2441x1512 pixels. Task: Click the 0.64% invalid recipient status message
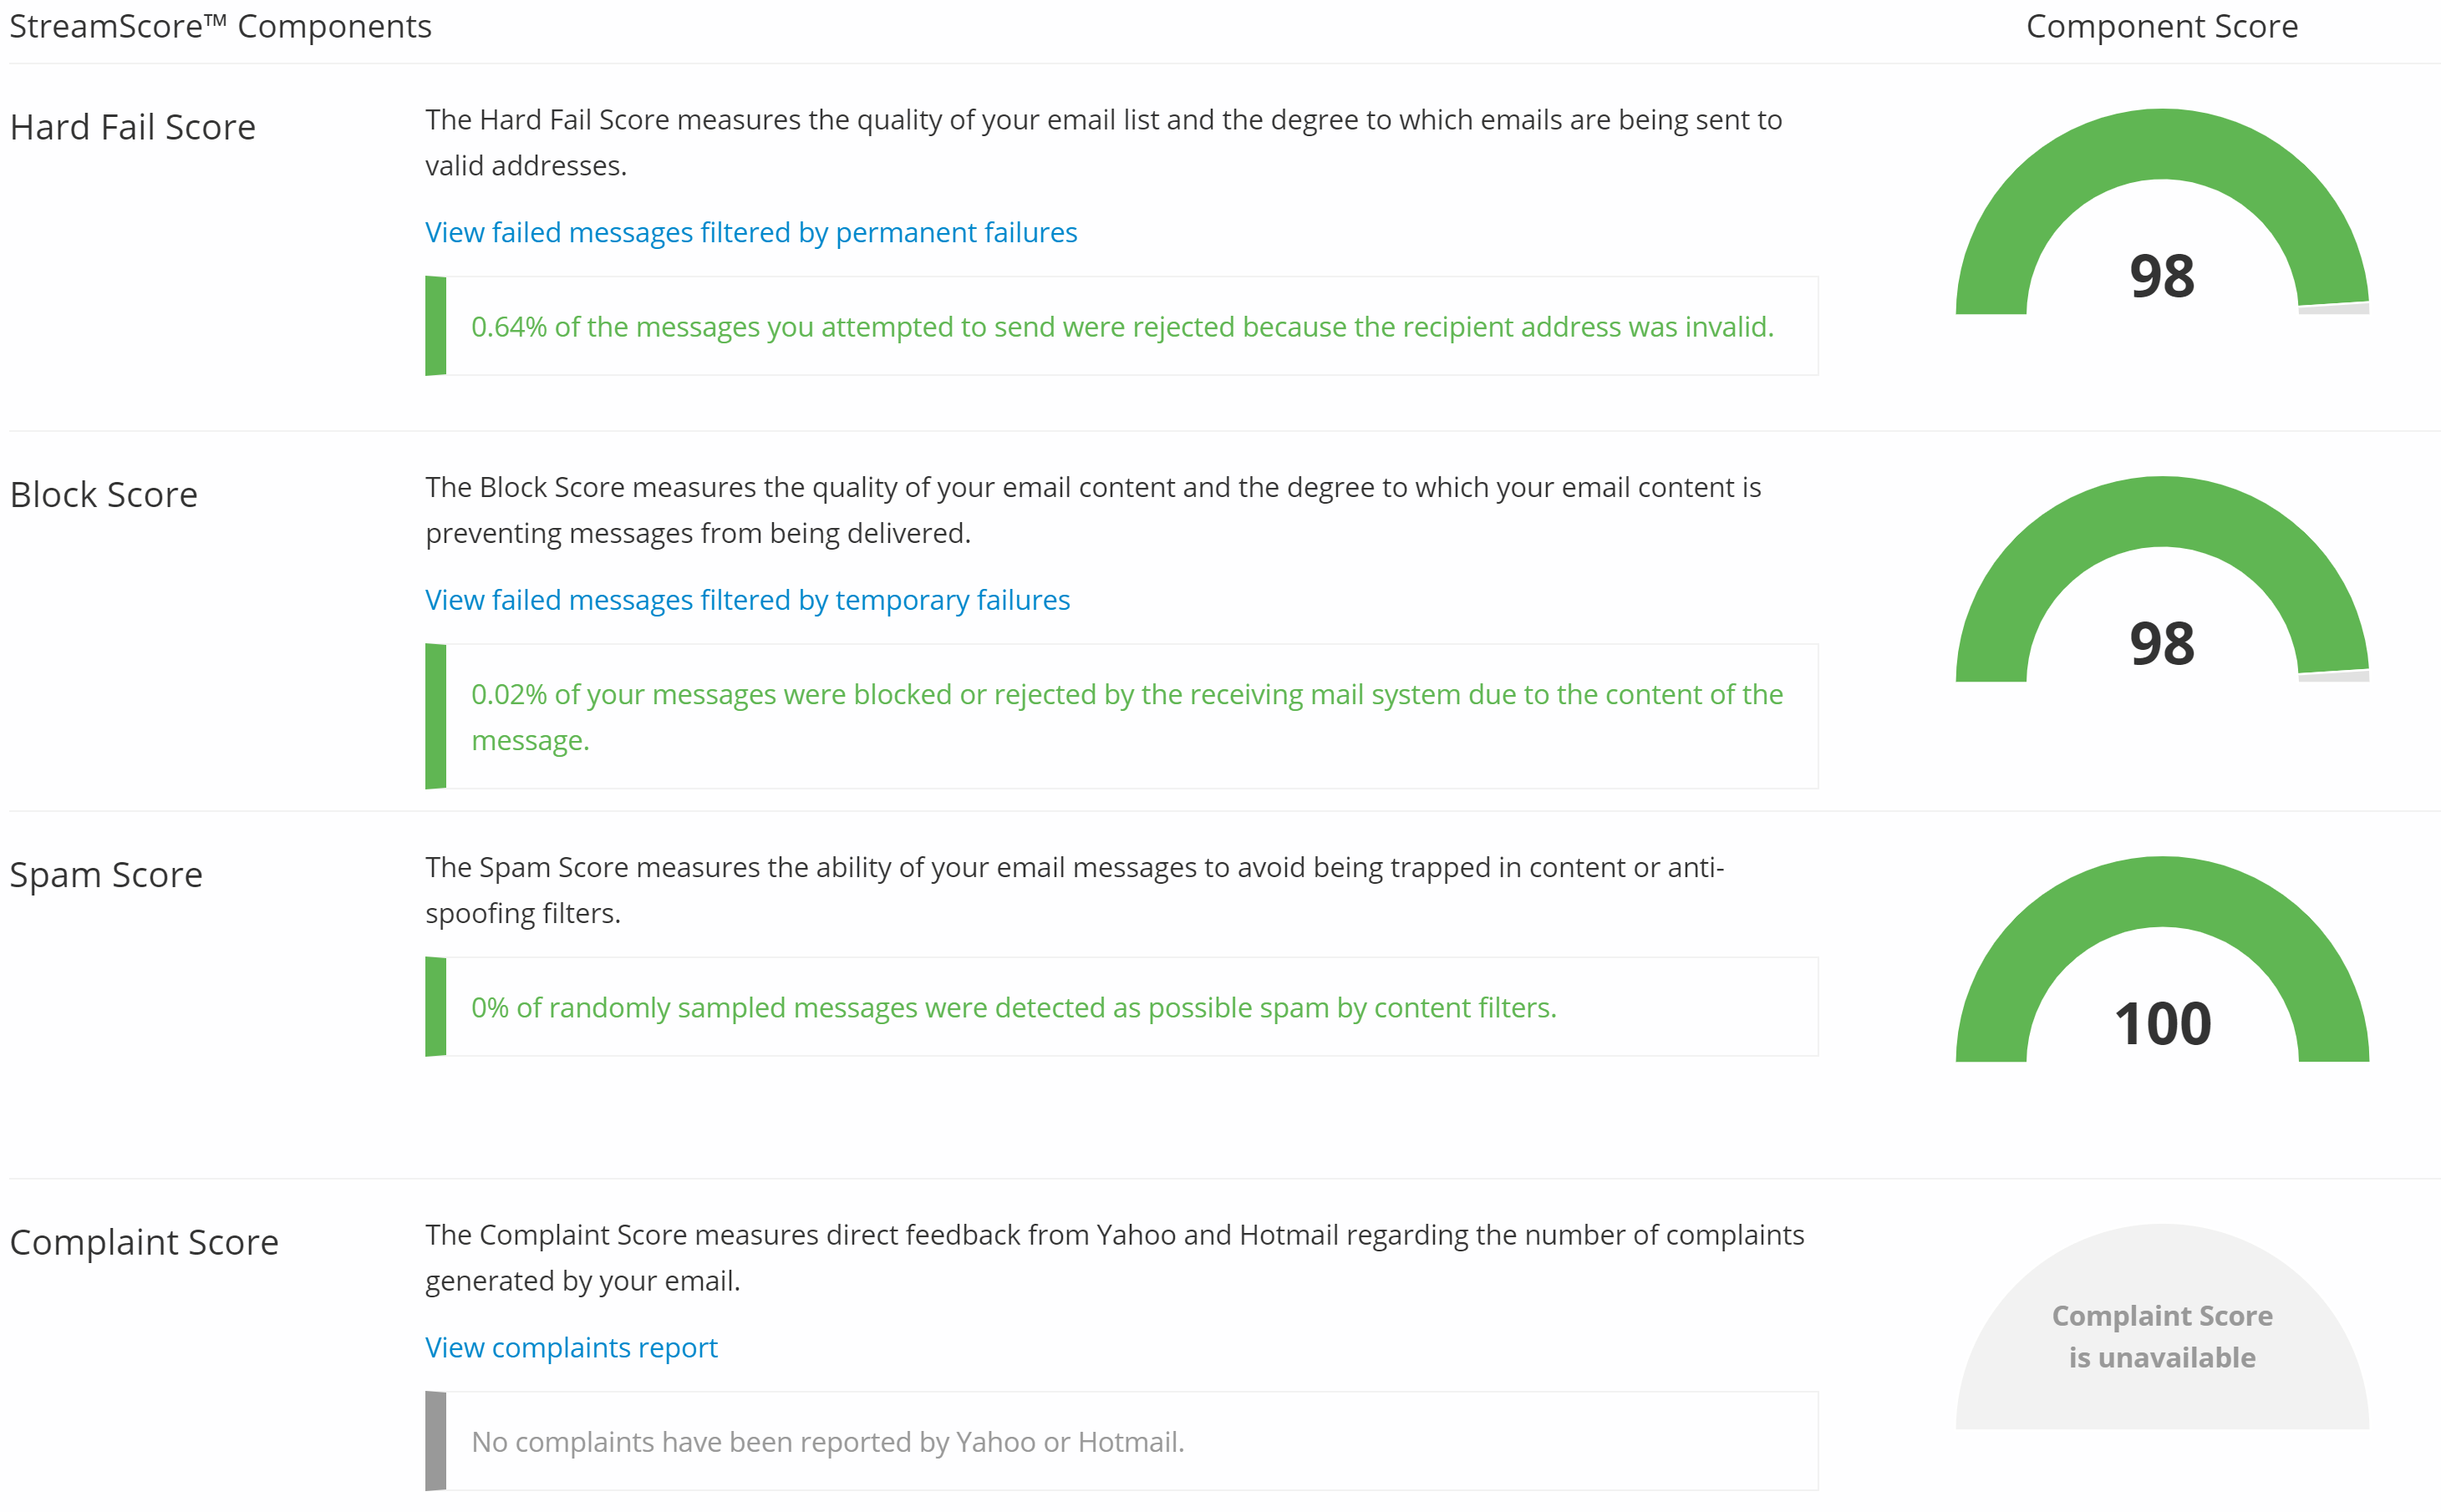(1122, 326)
